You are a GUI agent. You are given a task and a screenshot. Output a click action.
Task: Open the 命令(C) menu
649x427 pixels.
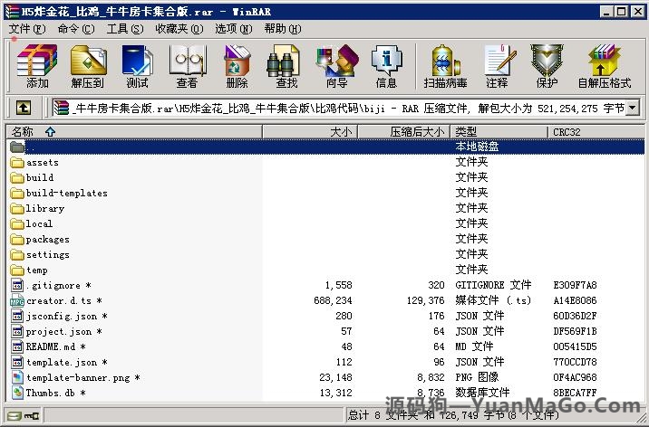pos(76,29)
